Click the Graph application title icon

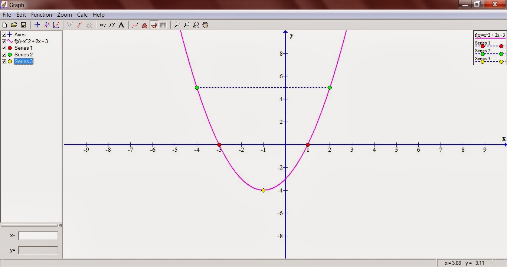point(4,5)
